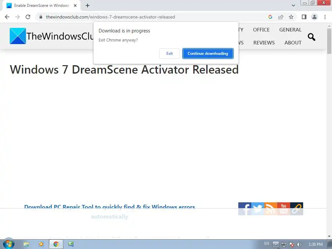Open the side panel
The image size is (332, 249).
[304, 17]
